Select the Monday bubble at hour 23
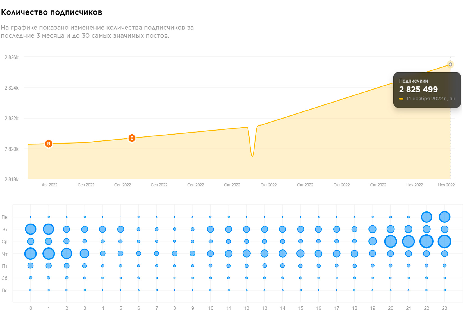Screen dimensions: 463x321 click(444, 217)
